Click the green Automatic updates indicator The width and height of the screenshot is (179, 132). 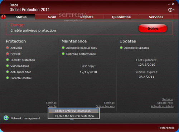tap(121, 48)
